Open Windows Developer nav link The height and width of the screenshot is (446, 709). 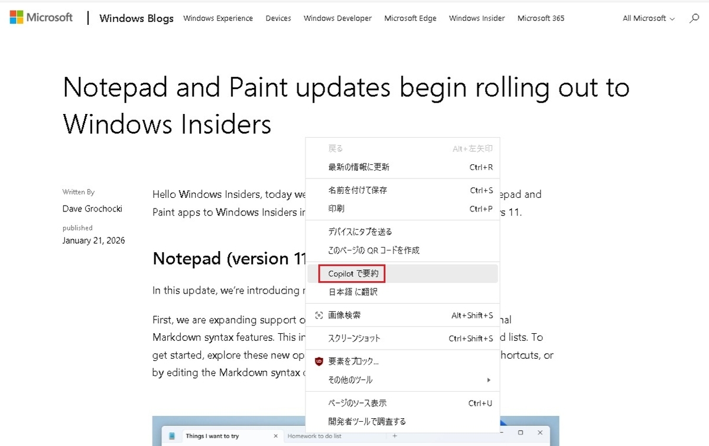coord(338,18)
